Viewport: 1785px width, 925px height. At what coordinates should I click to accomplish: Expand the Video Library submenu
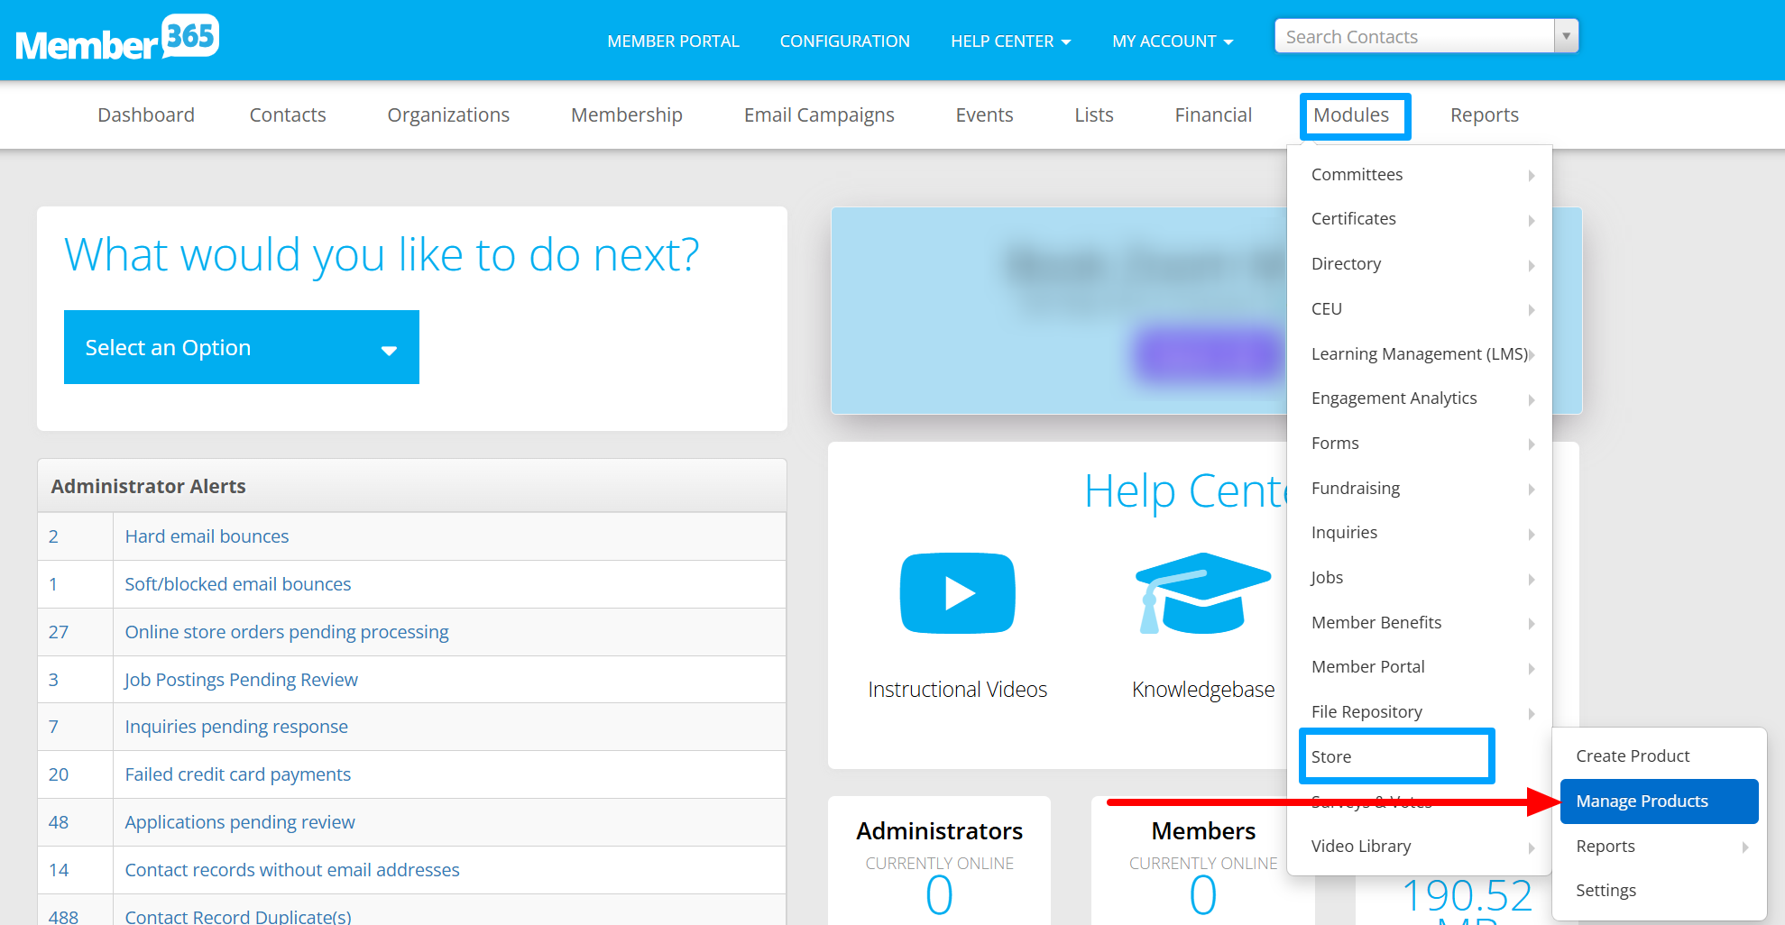tap(1420, 847)
